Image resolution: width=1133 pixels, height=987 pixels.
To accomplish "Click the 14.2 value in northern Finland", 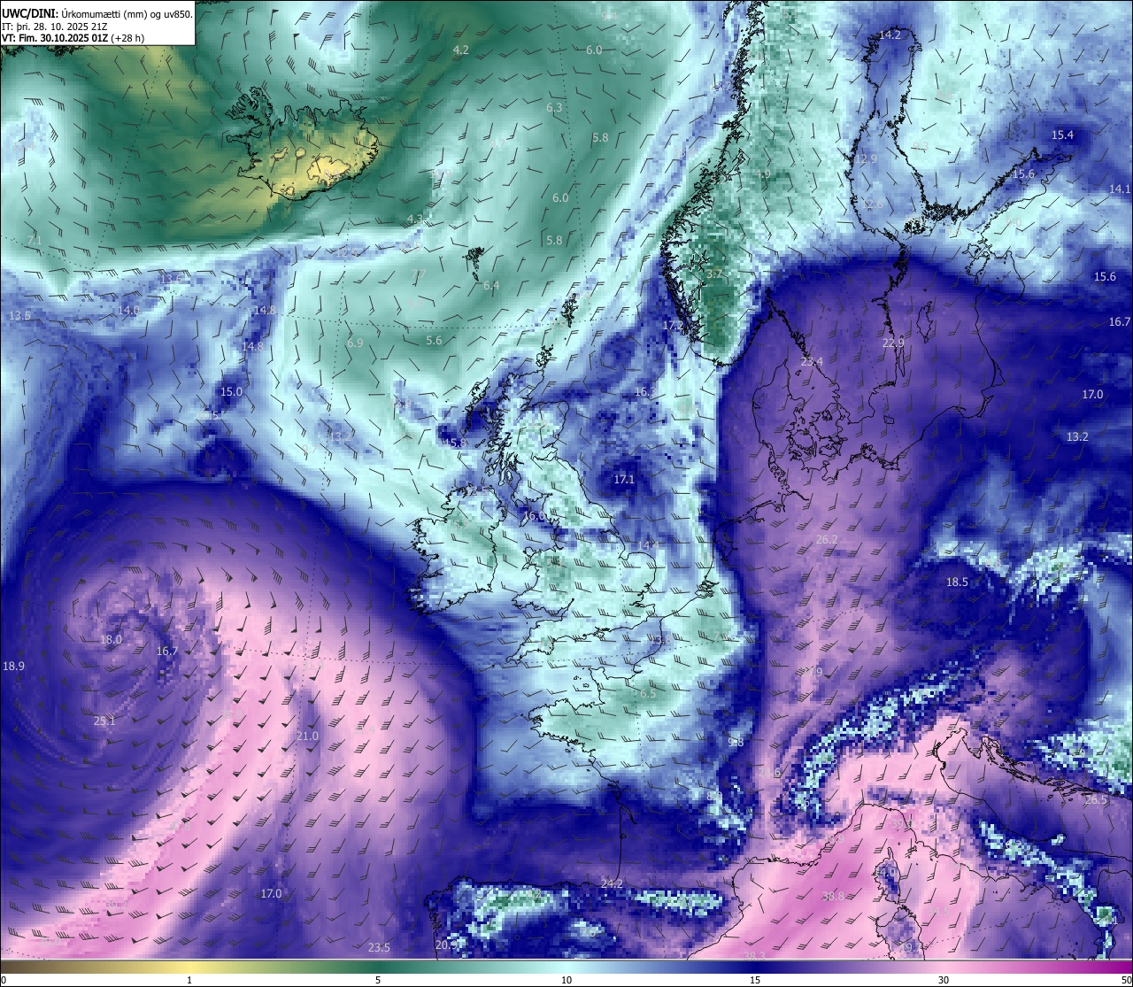I will click(x=890, y=35).
